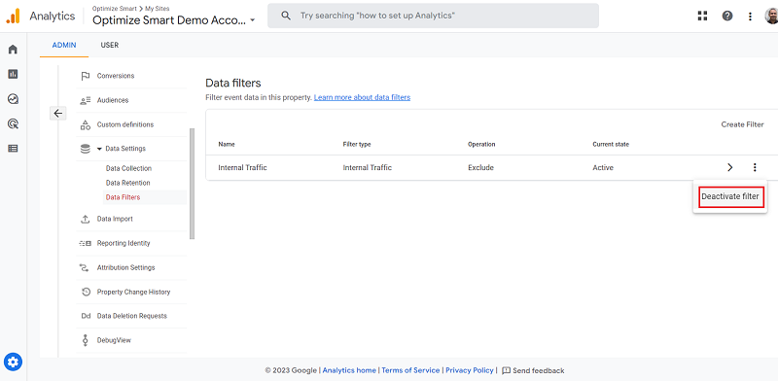Click the admin menu vertical scrollbar
The width and height of the screenshot is (778, 381).
coord(192,184)
